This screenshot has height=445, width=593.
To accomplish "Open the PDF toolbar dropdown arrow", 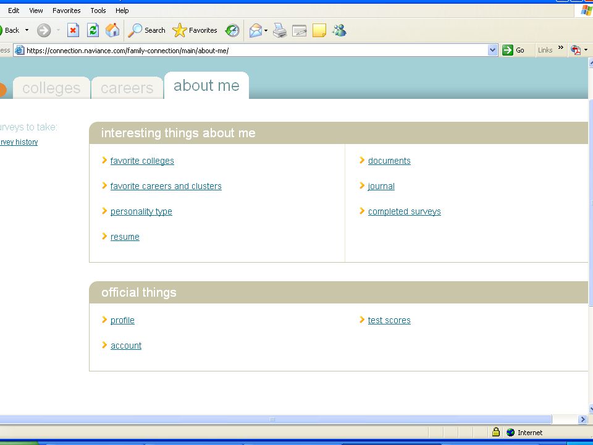I will point(586,50).
